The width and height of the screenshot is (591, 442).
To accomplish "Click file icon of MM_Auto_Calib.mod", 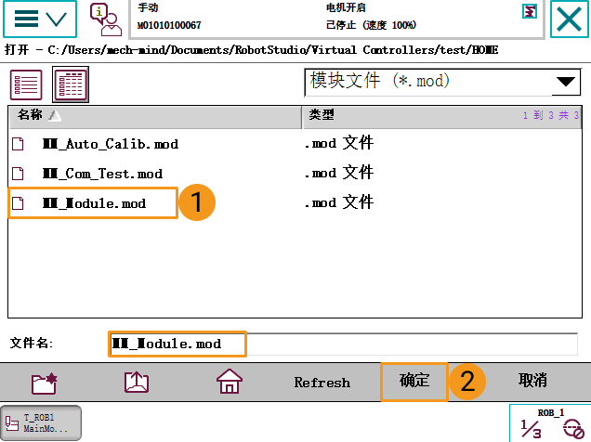I will pos(18,144).
